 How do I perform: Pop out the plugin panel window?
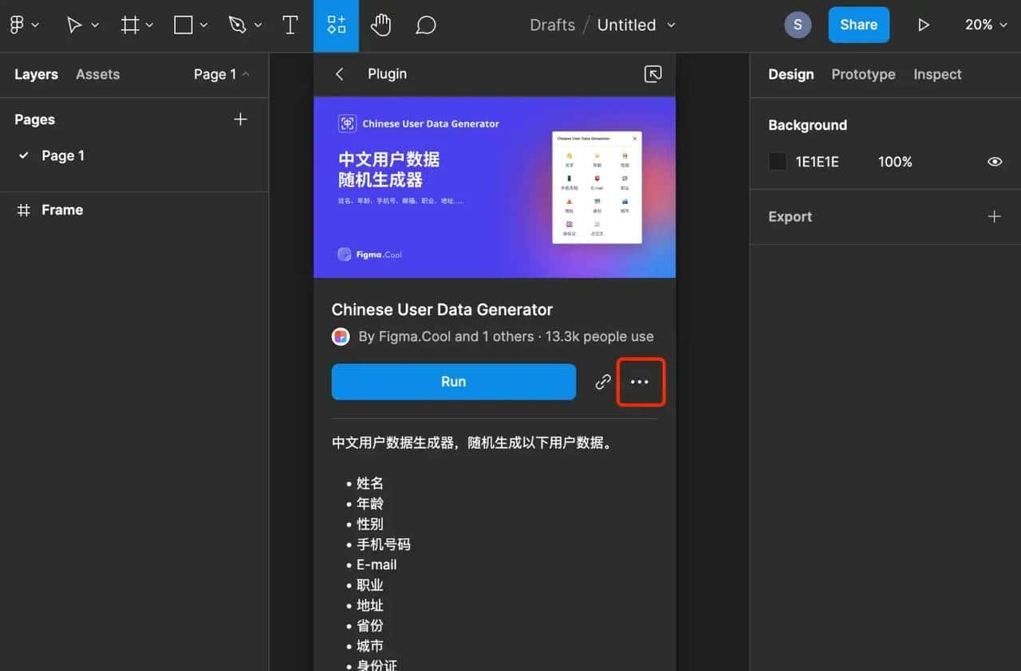coord(652,74)
